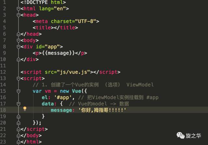
Task: Fold at the closing div marker
Action: (x=19, y=59)
